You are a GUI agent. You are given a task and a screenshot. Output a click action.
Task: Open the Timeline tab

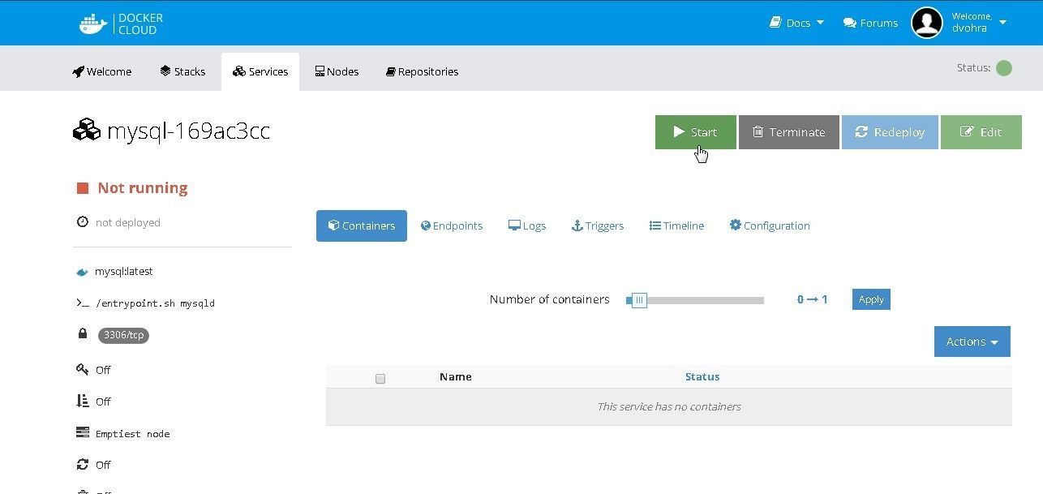(676, 226)
